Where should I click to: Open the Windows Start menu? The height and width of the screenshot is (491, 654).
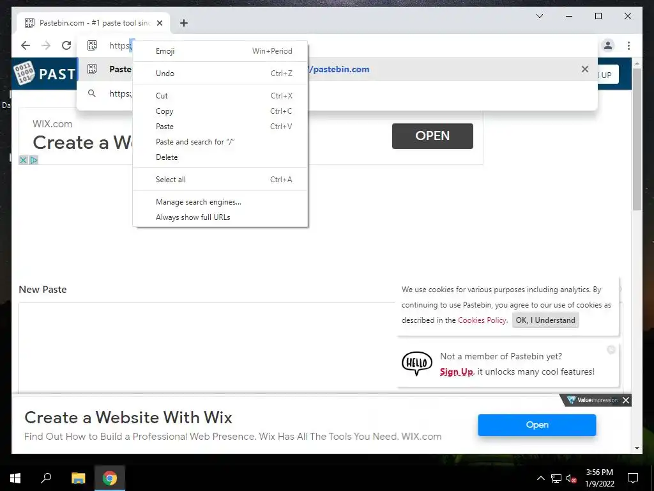[15, 478]
